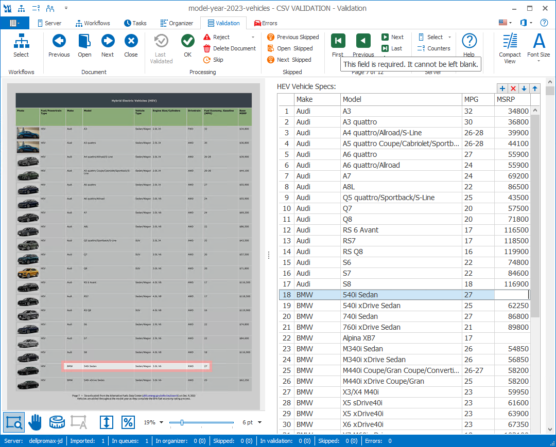Open the 19% zoom dropdown

161,422
